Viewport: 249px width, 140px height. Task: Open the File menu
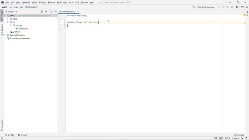(x=7, y=2)
